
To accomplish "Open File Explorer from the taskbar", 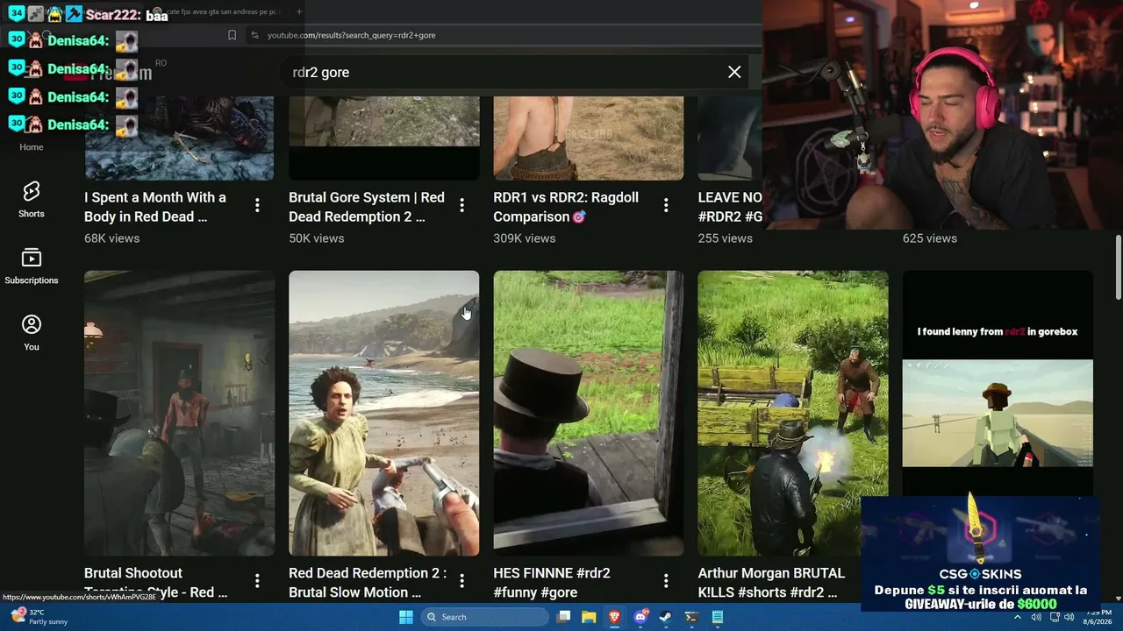I will 590,617.
